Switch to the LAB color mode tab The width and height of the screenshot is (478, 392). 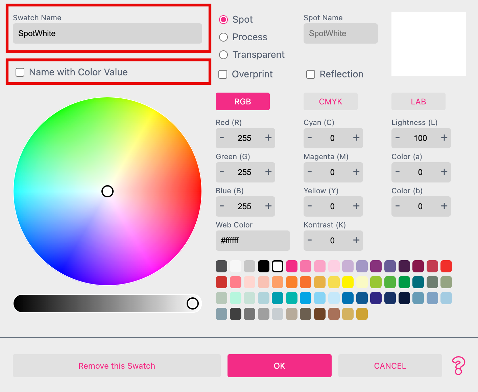418,101
